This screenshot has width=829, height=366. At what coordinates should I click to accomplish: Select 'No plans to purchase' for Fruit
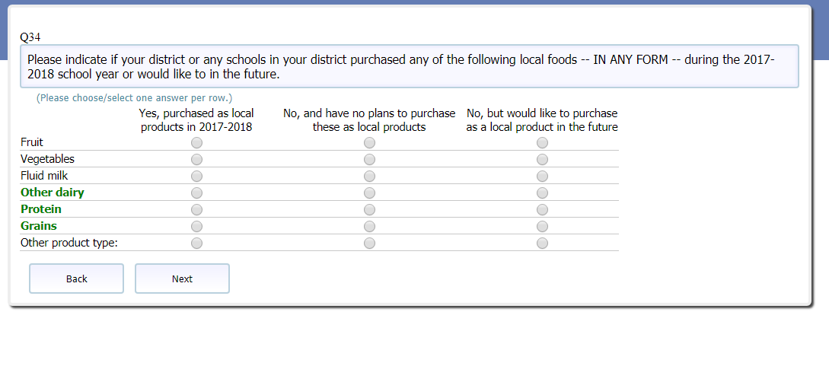pos(369,143)
